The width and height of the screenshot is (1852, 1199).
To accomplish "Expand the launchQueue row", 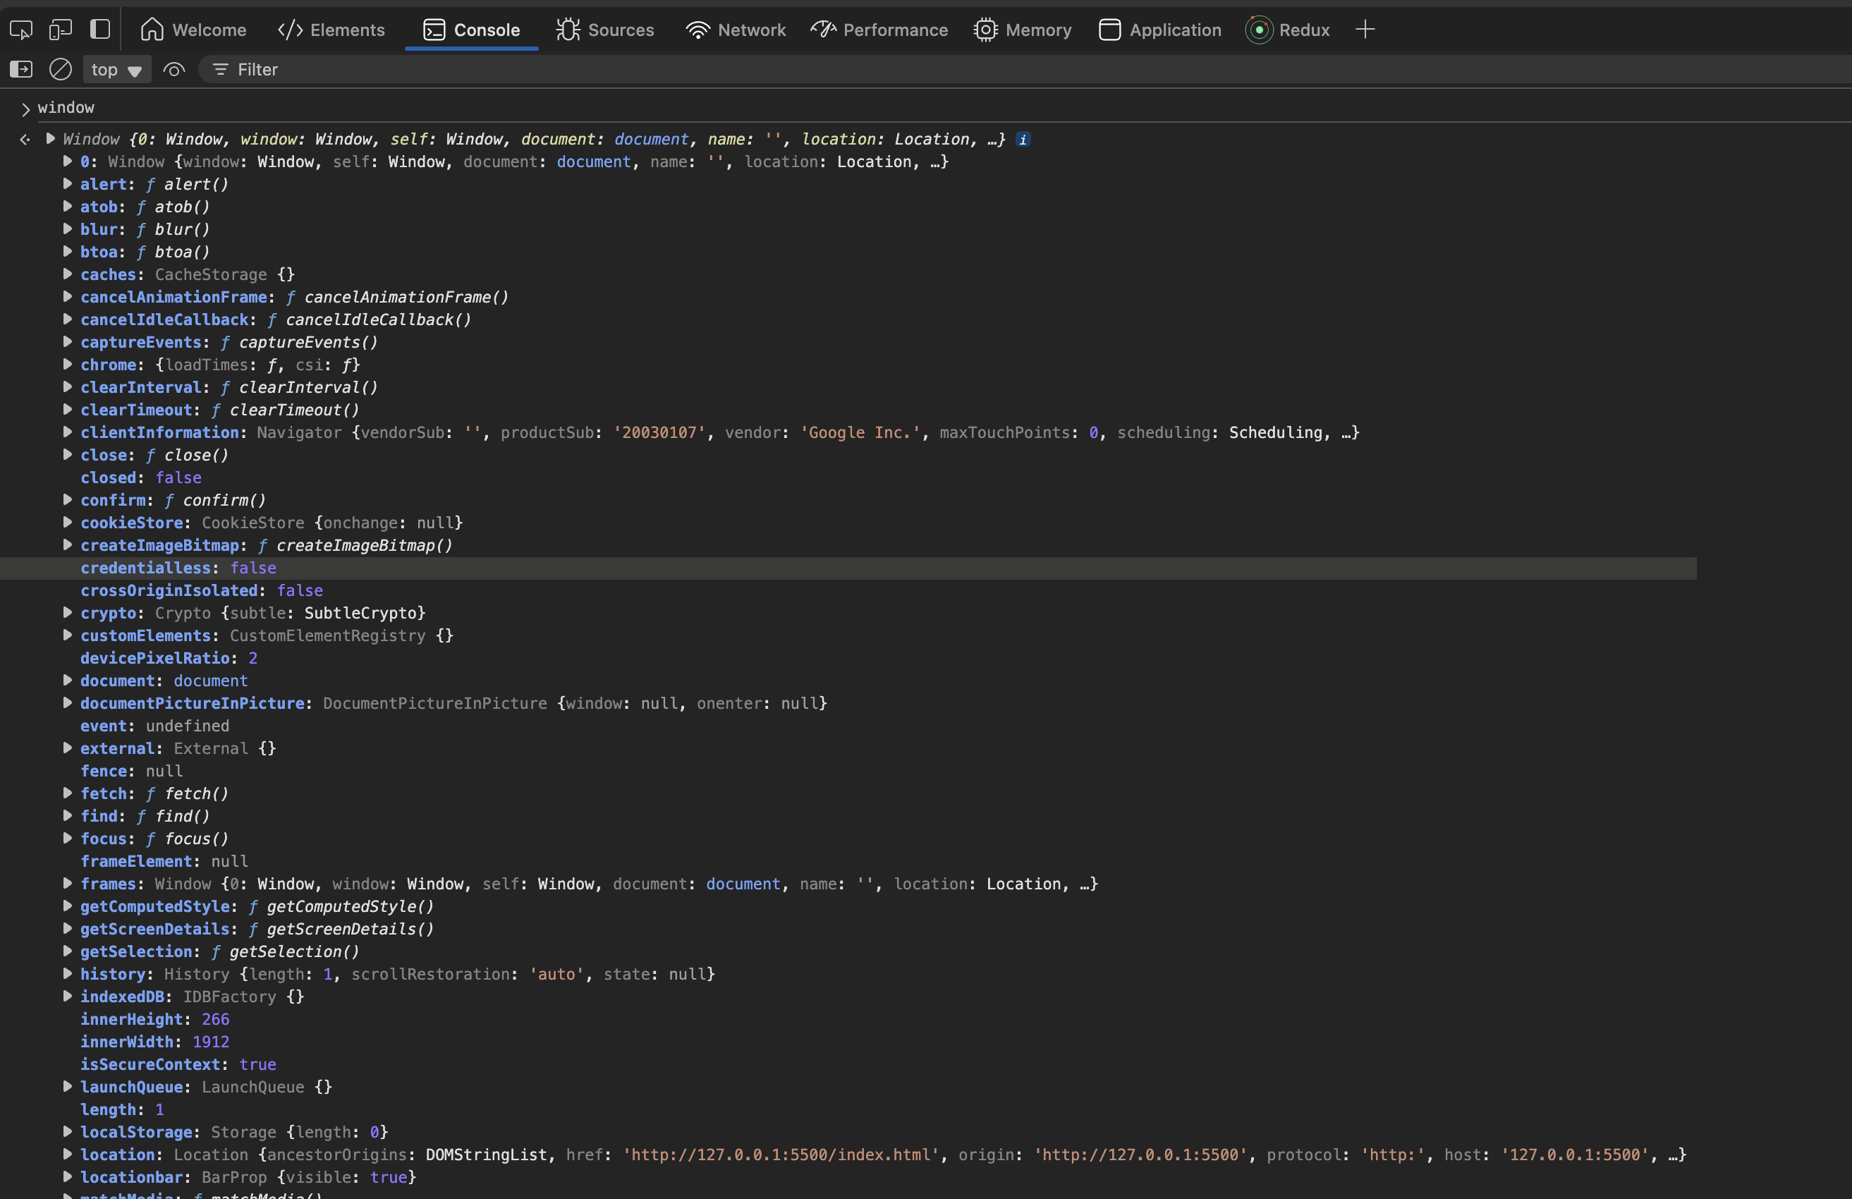I will (x=68, y=1086).
